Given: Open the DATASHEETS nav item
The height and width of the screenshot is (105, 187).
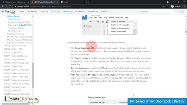Looking at the screenshot, I should (67, 12).
